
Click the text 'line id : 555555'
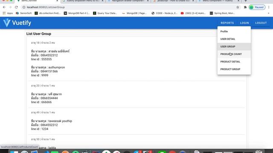[x=41, y=59]
